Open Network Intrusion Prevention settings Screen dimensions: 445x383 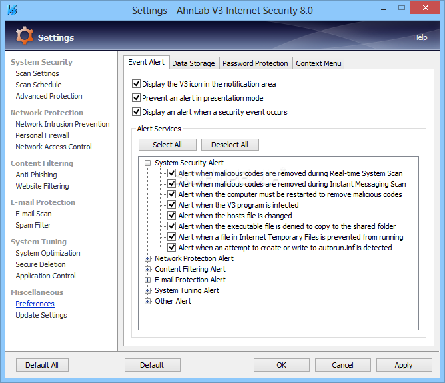point(63,124)
